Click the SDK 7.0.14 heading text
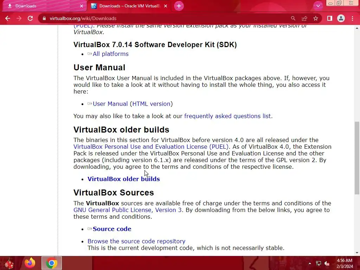360x270 pixels. (155, 45)
